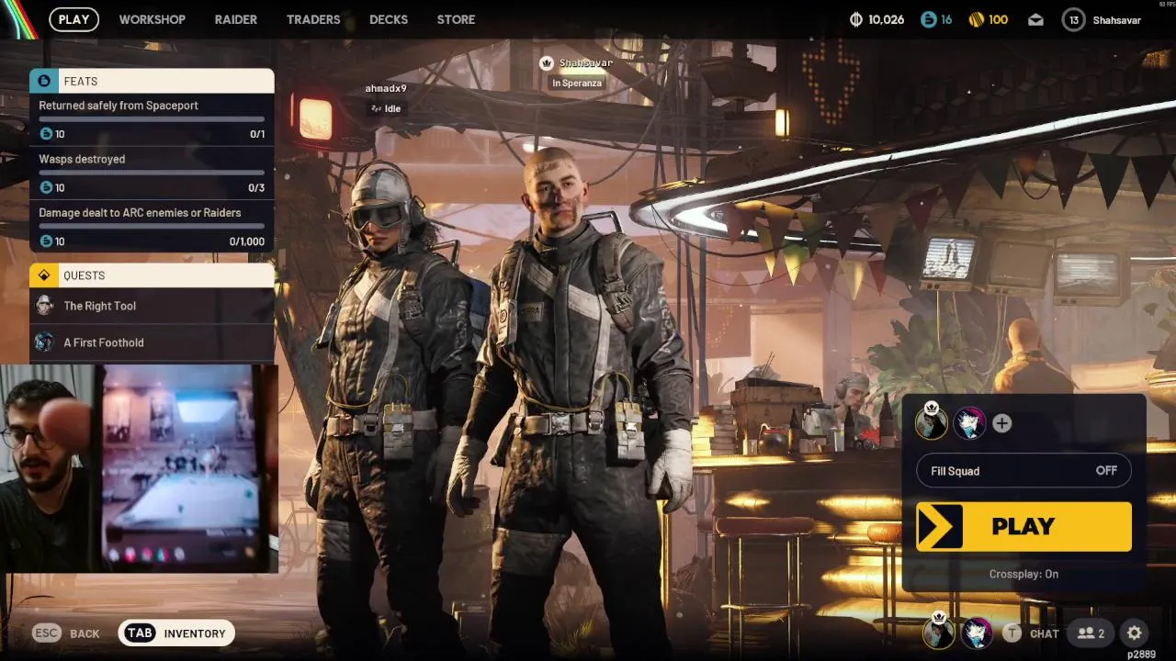Open 'A First Foothold' quest
The width and height of the screenshot is (1176, 661).
click(x=152, y=342)
